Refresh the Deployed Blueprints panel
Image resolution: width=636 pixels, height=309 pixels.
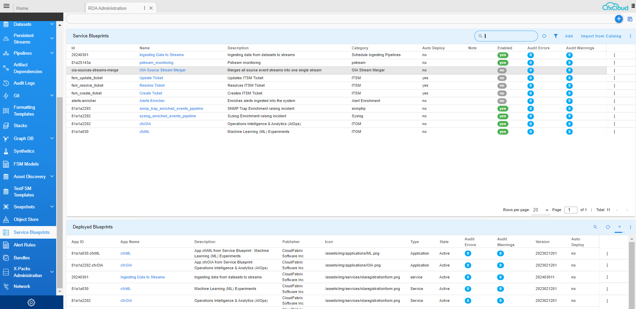608,227
